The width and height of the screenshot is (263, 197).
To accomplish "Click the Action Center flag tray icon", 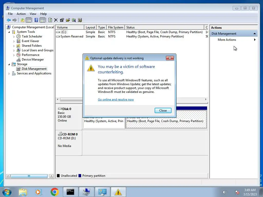I will point(237,192).
